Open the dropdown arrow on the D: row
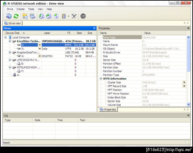The width and height of the screenshot is (193, 153). [40, 49]
